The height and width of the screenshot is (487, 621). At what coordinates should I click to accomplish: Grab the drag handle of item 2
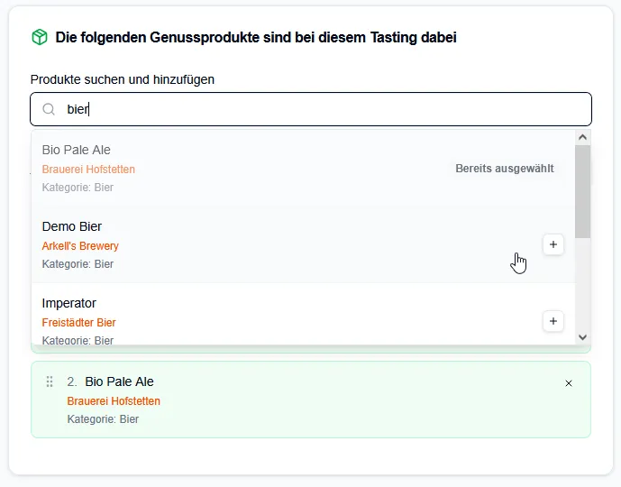[50, 382]
